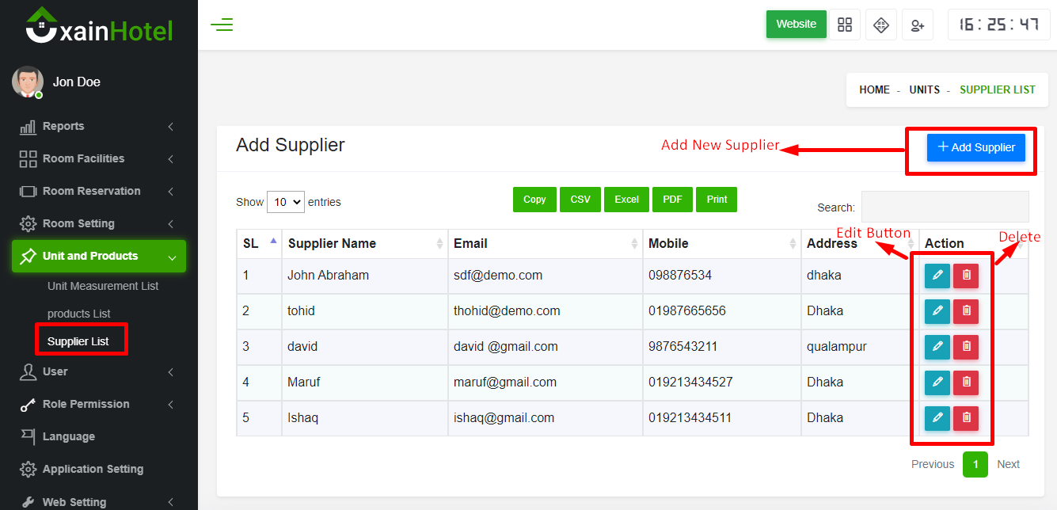The width and height of the screenshot is (1057, 510).
Task: Open the grid apps icon in top bar
Action: [x=845, y=25]
